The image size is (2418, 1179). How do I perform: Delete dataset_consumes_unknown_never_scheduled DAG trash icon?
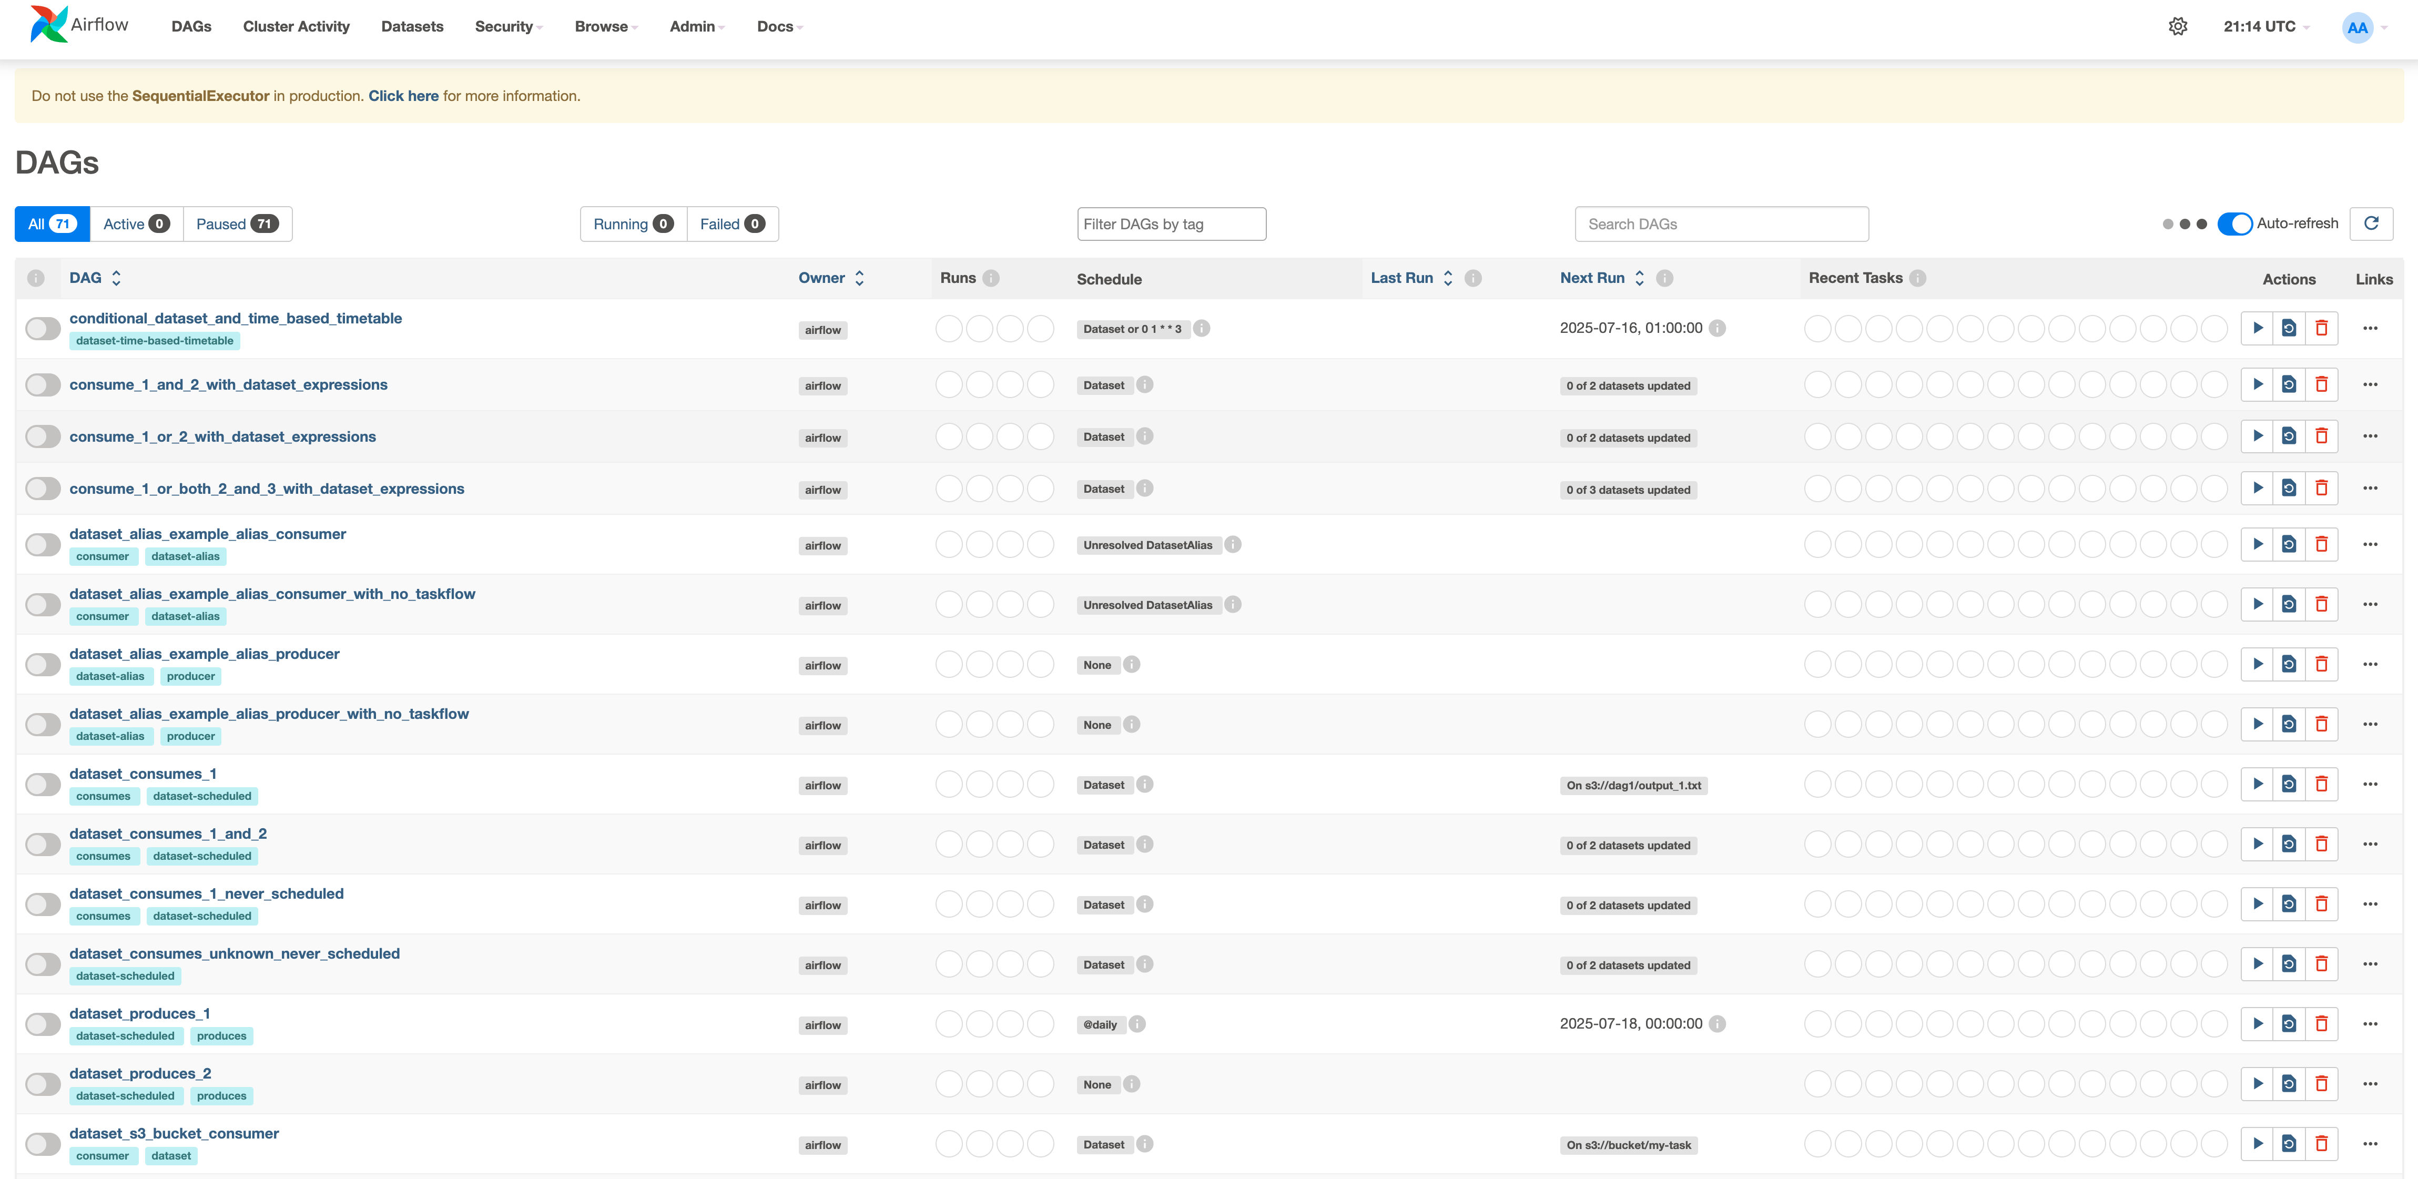[x=2321, y=964]
